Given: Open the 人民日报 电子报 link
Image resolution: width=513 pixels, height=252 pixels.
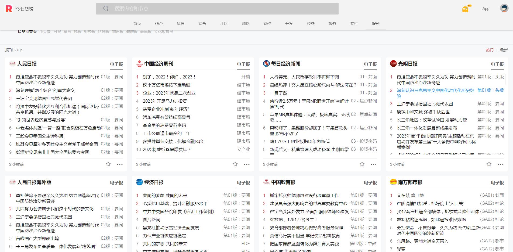Looking at the screenshot, I should click(x=116, y=64).
